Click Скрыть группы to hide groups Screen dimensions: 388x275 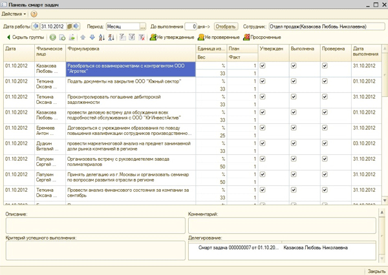(x=25, y=37)
